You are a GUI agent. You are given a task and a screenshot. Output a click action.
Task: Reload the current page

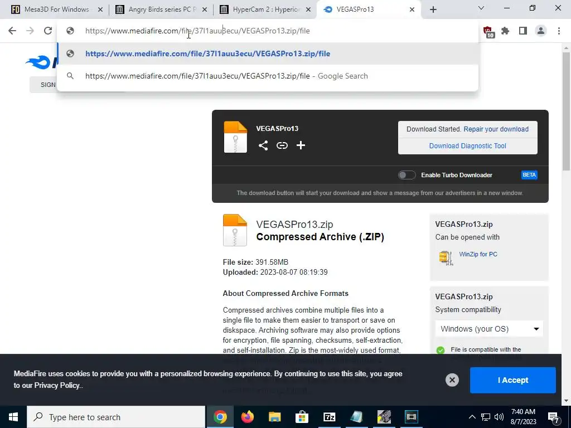pyautogui.click(x=48, y=31)
